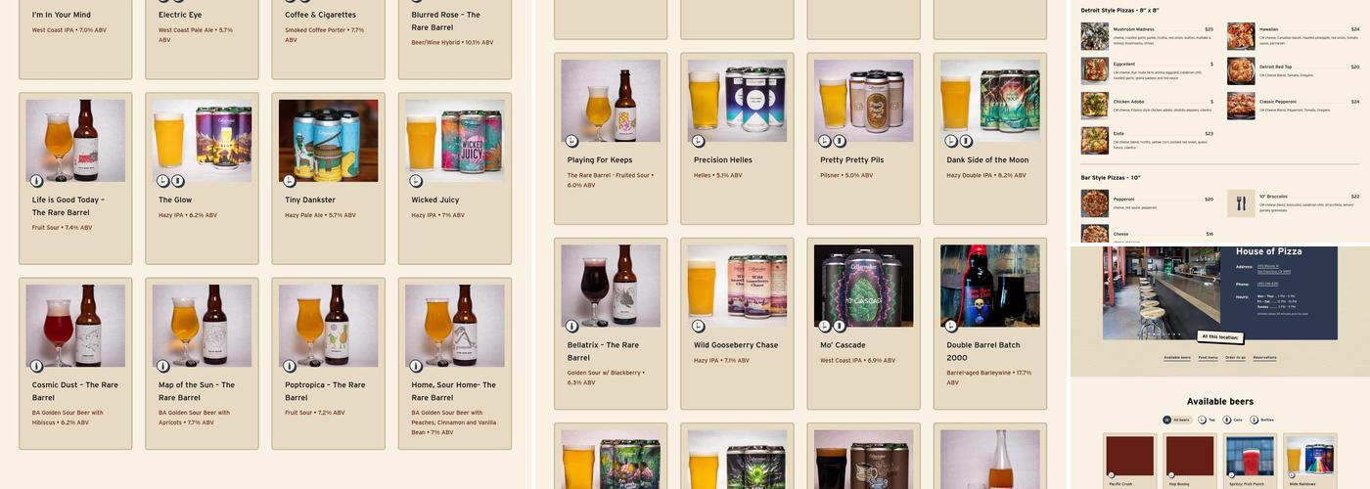
Task: Click the can icon on Mo' Cascade card
Action: click(839, 326)
